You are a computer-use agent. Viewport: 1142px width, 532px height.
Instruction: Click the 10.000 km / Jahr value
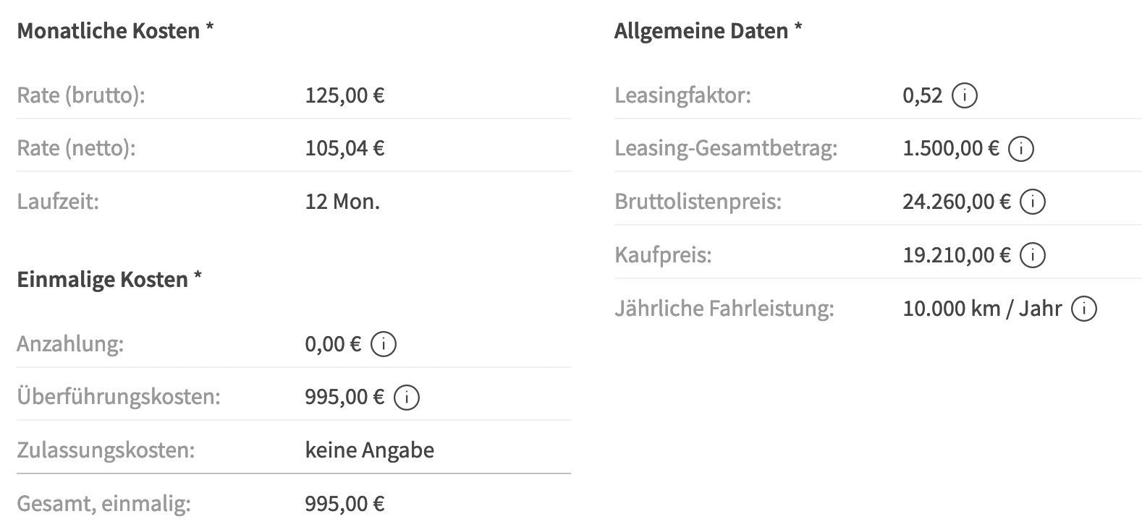click(982, 309)
